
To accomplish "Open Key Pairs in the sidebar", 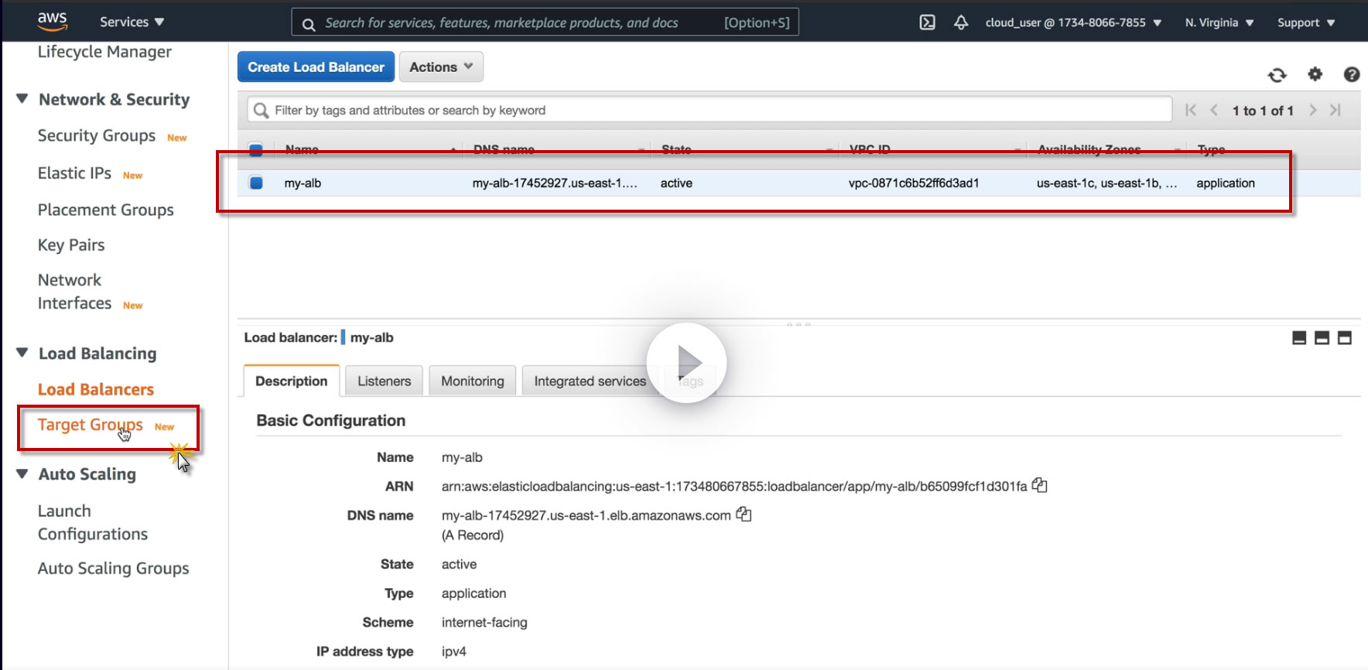I will [71, 245].
